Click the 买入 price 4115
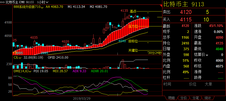The image size is (226, 101). (186, 20)
